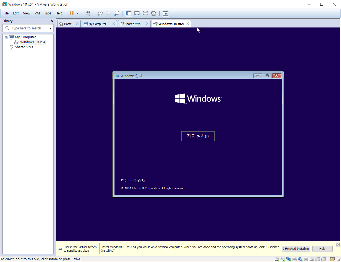Open the Help menu in menu bar

(59, 13)
